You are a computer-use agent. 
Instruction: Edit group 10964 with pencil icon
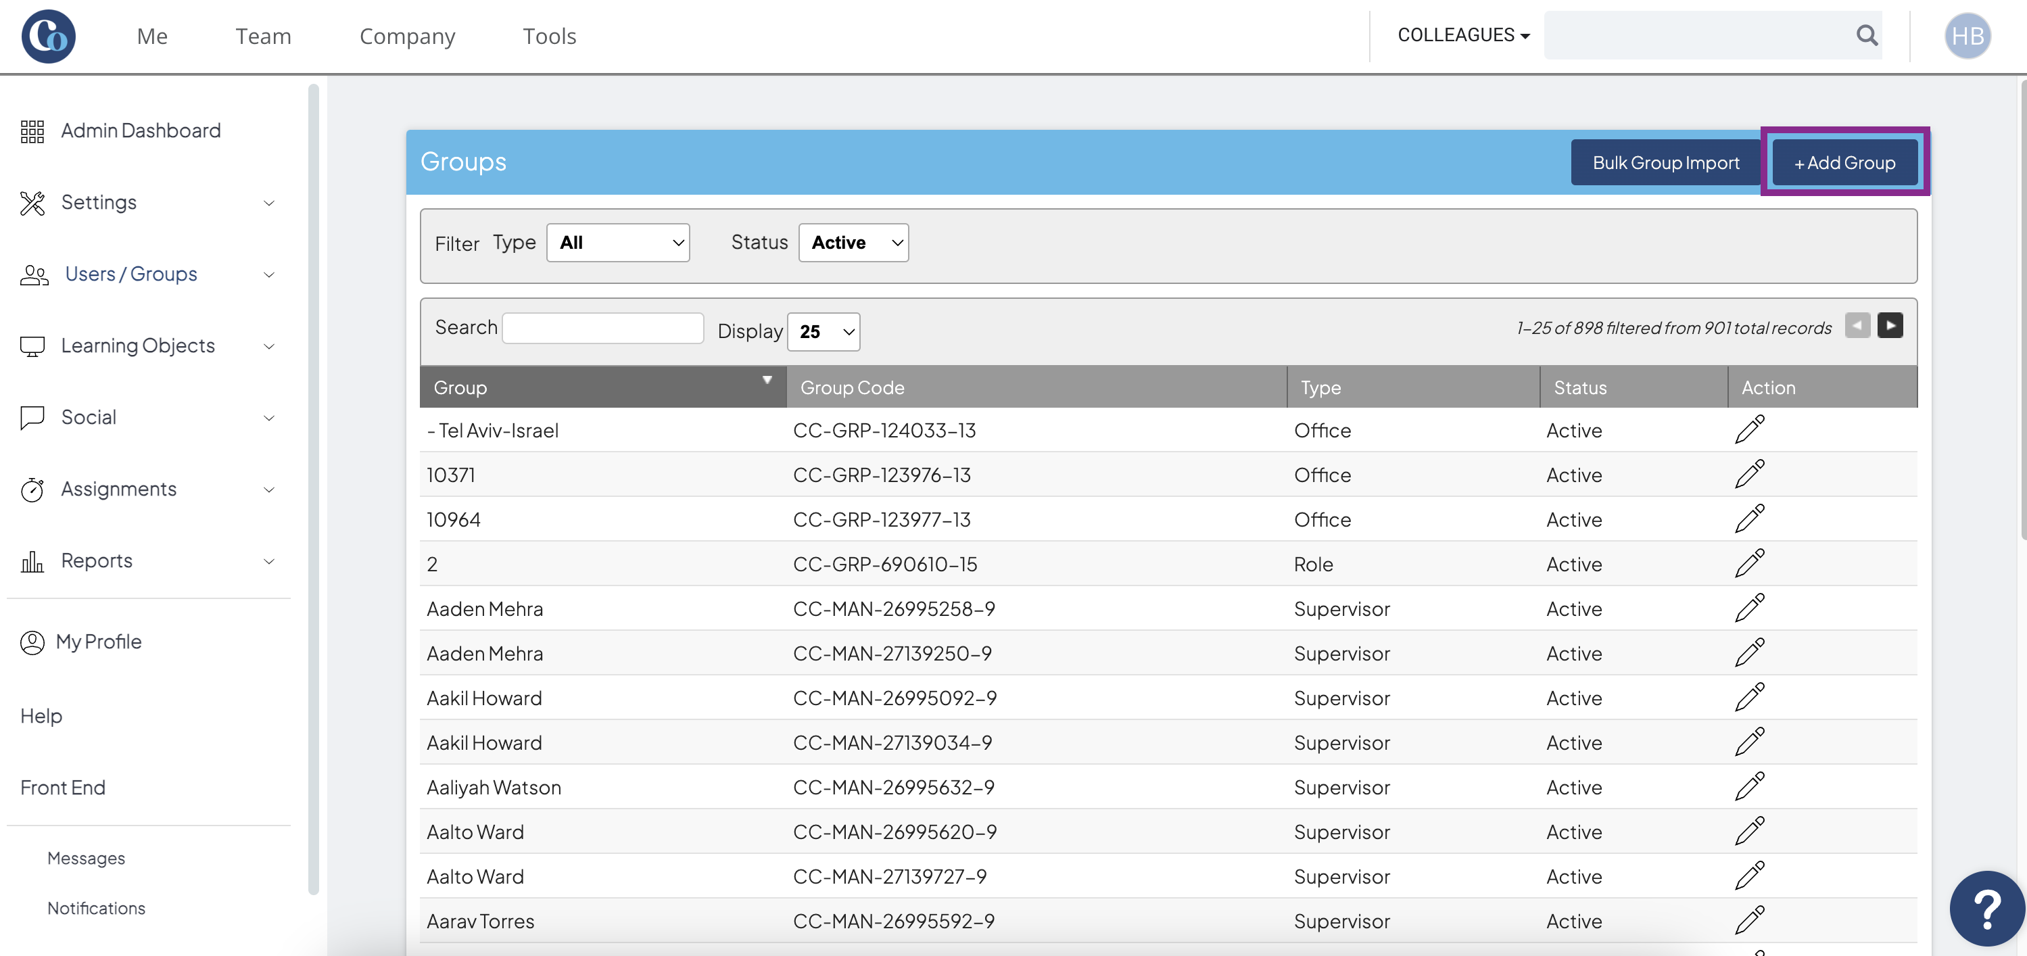(x=1749, y=519)
